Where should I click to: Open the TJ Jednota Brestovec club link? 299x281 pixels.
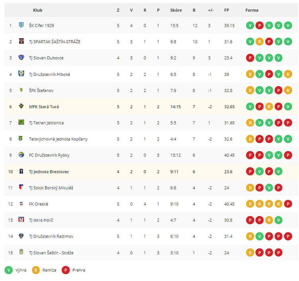tap(49, 172)
